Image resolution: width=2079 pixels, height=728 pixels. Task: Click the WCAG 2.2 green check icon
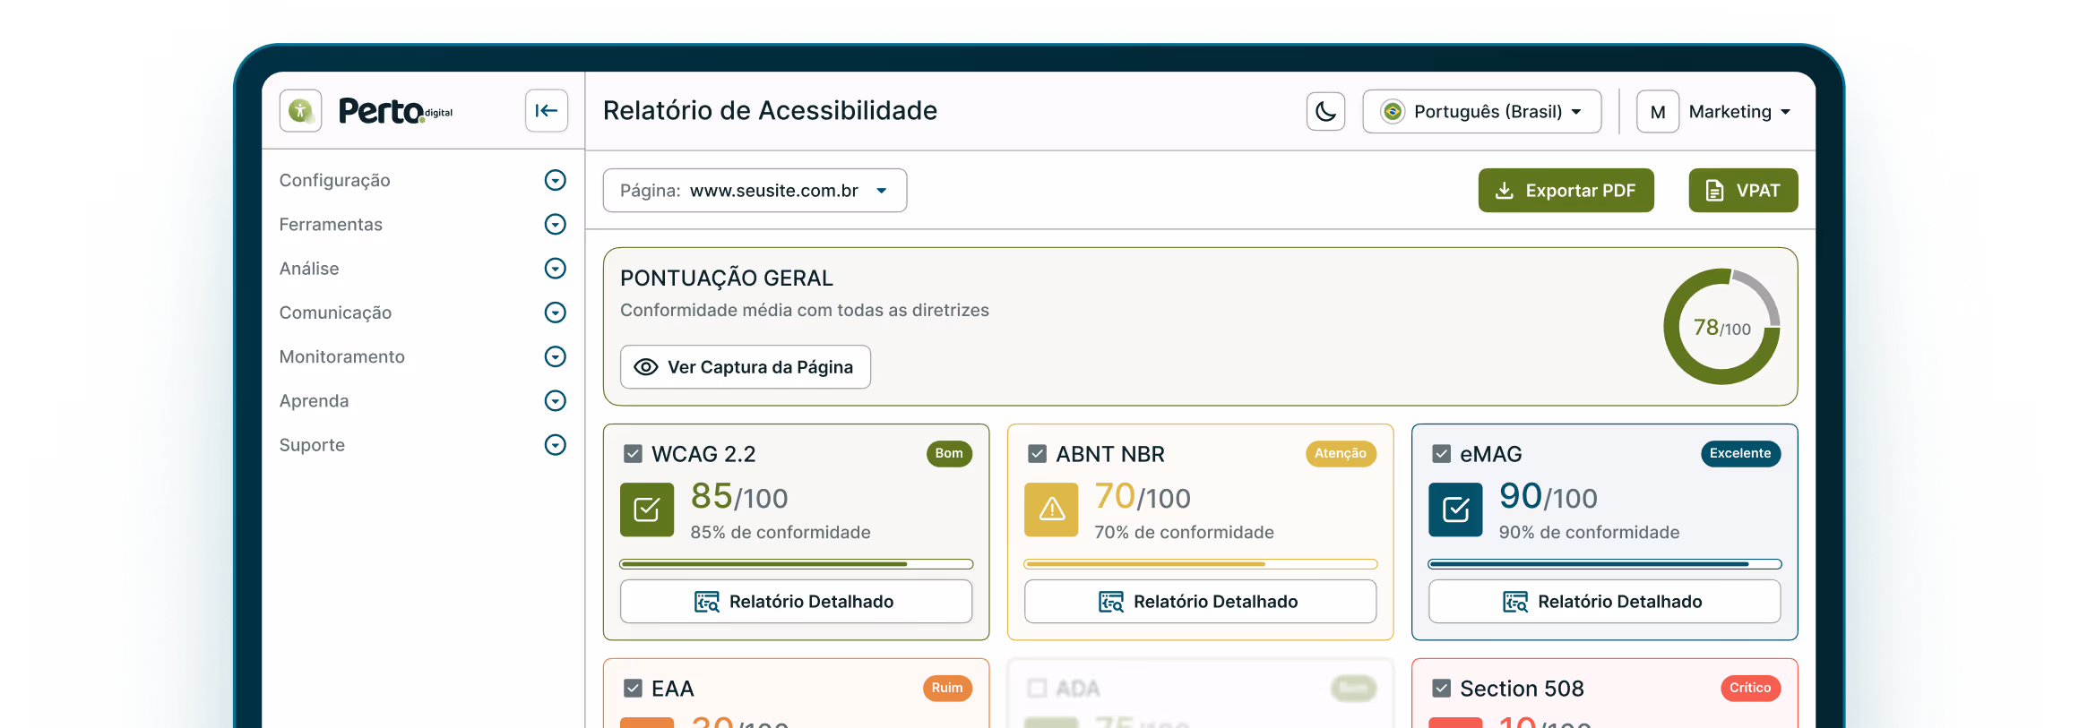(647, 510)
